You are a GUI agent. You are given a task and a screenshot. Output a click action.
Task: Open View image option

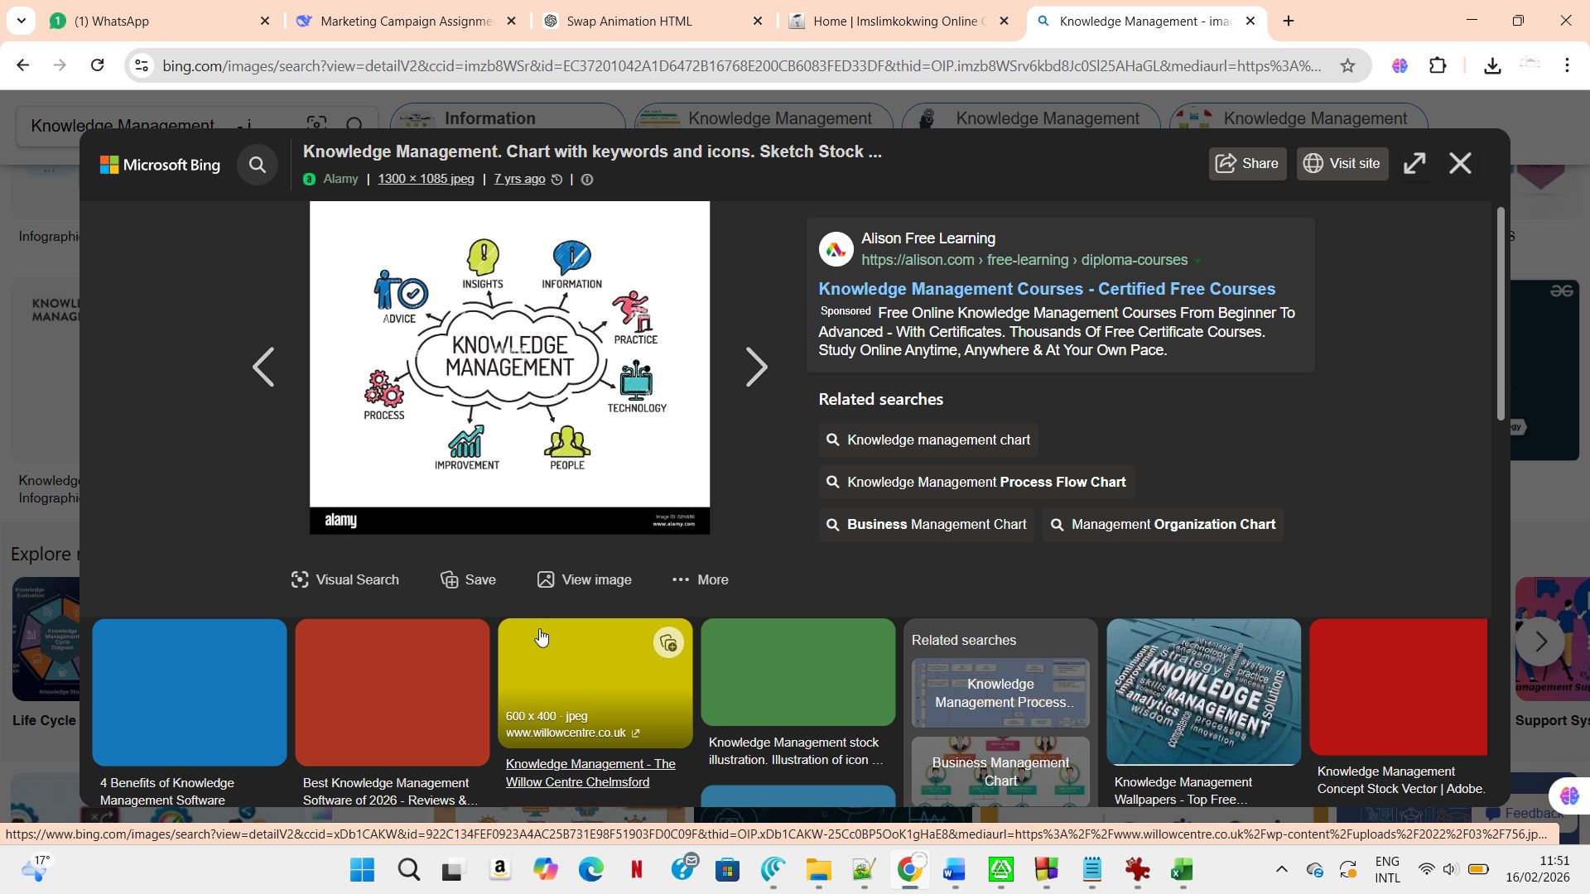pos(585,579)
